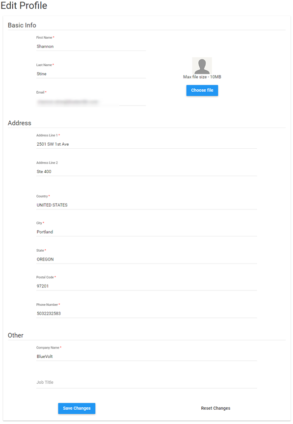Click the Company Name field showing BlueVolt

click(147, 357)
